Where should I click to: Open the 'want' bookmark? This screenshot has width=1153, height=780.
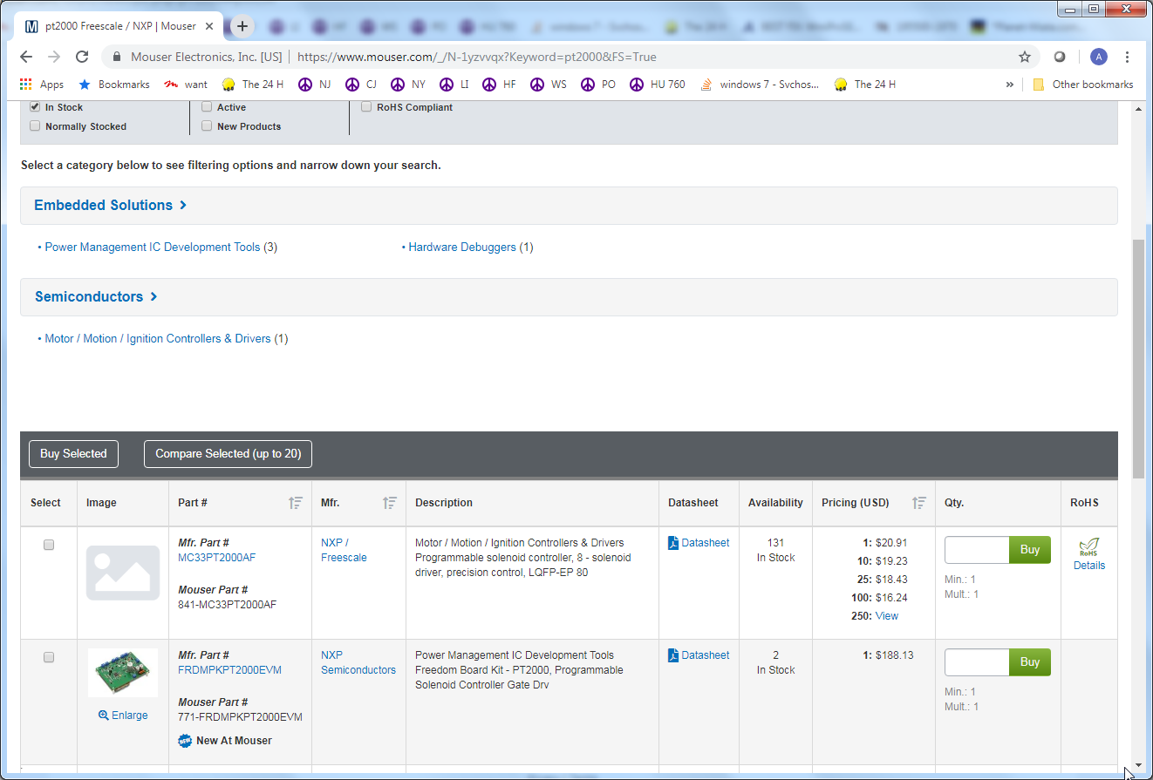(x=186, y=85)
